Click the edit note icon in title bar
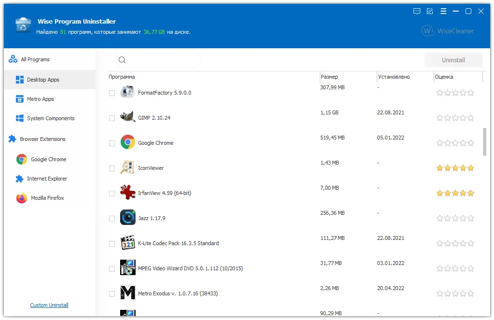 tap(430, 11)
